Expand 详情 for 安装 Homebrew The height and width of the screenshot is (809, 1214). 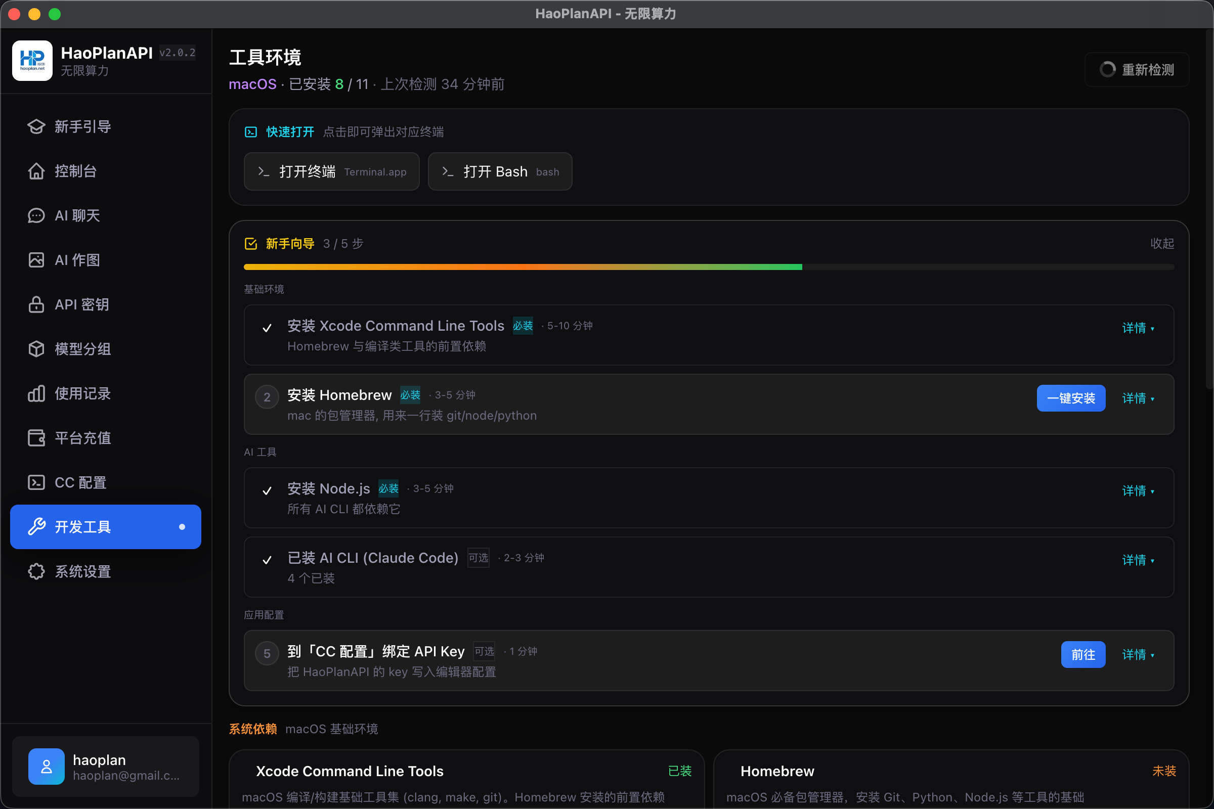1138,398
